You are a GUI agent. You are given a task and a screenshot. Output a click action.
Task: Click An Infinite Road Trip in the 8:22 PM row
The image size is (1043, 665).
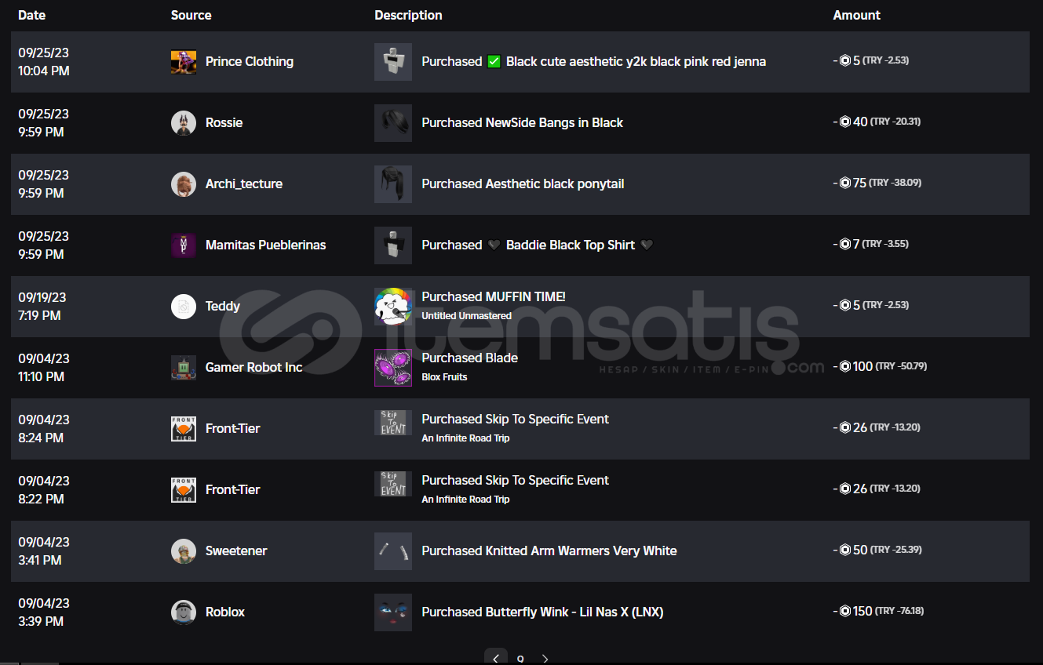(466, 500)
